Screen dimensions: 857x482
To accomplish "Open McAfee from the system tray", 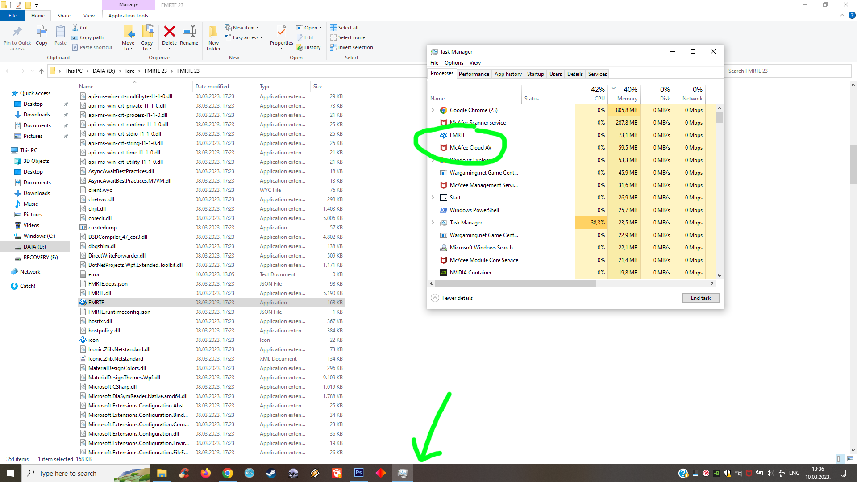I will click(749, 473).
